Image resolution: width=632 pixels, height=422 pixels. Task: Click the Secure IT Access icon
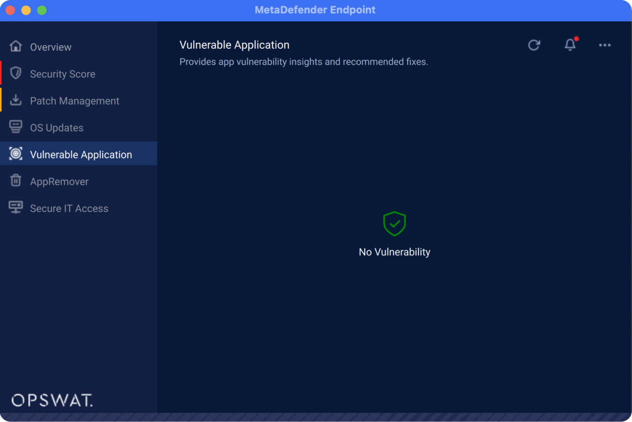[x=16, y=208]
